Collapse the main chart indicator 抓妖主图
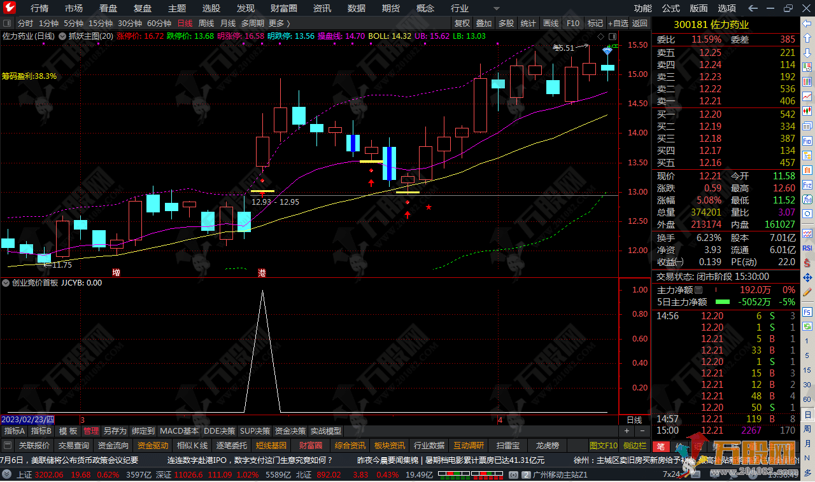Screen dimensions: 815x482 (x=62, y=36)
